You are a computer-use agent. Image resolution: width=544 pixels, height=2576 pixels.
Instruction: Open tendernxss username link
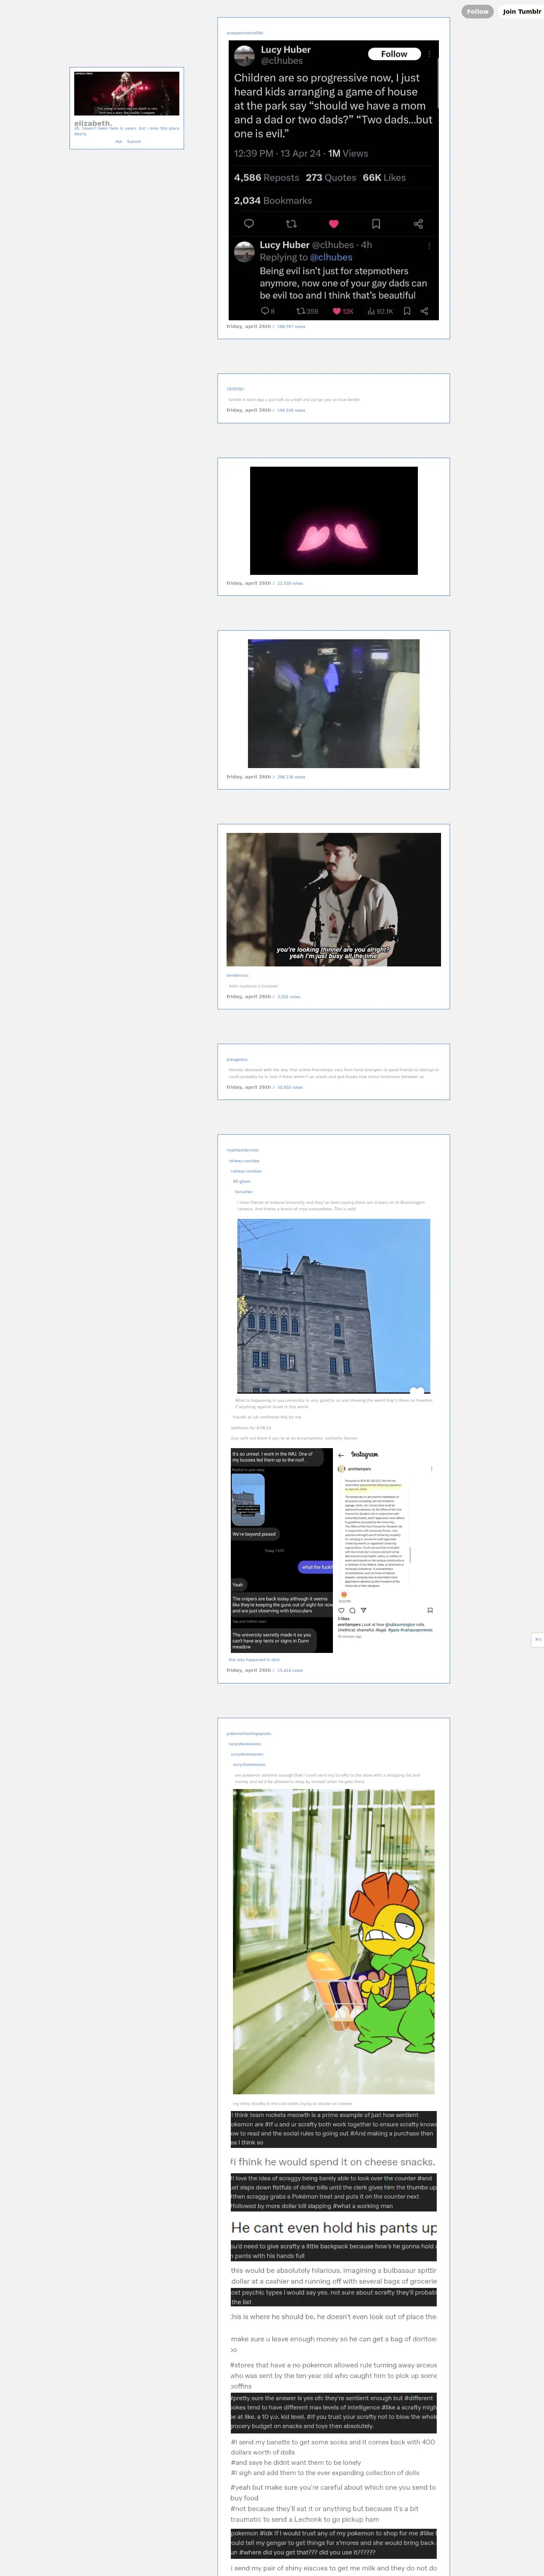[x=238, y=975]
